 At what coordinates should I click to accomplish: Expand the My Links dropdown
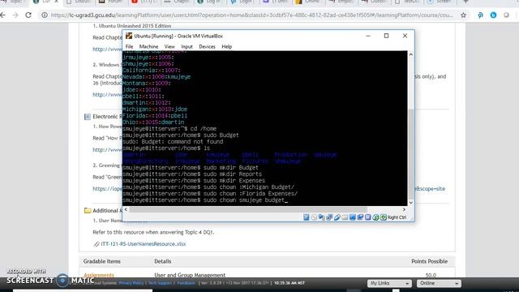click(x=389, y=283)
